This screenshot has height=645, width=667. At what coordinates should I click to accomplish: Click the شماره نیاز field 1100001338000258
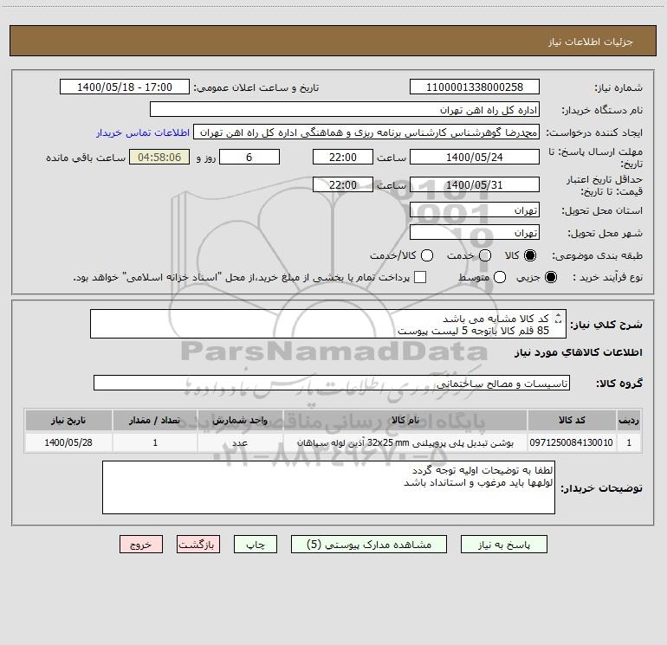click(475, 87)
